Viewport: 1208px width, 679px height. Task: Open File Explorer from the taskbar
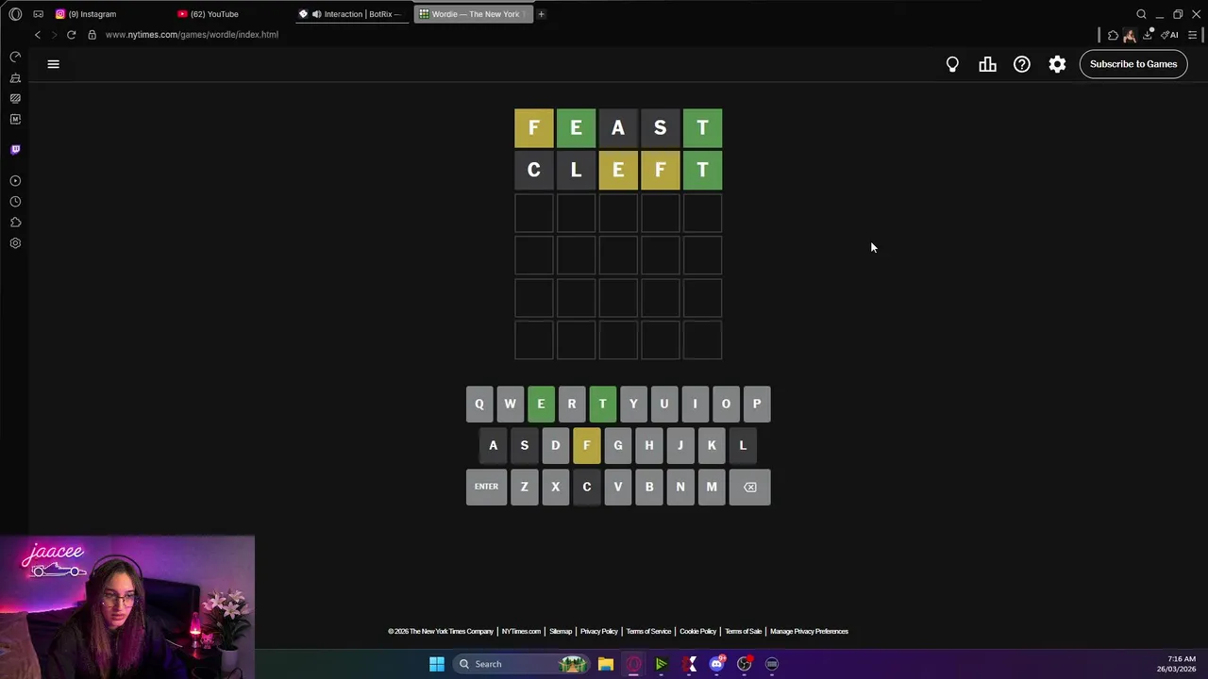605,664
